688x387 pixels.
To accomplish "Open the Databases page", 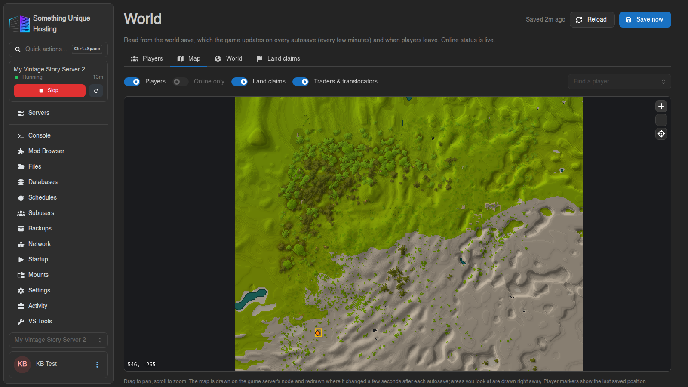I will pos(58,182).
